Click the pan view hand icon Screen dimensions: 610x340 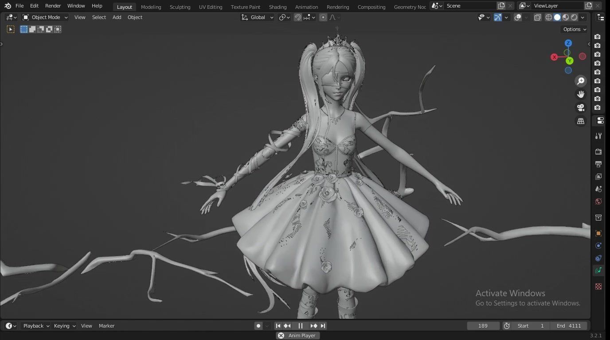pos(581,94)
